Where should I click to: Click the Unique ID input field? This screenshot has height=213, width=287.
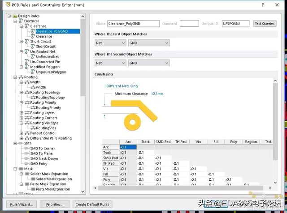coord(235,24)
